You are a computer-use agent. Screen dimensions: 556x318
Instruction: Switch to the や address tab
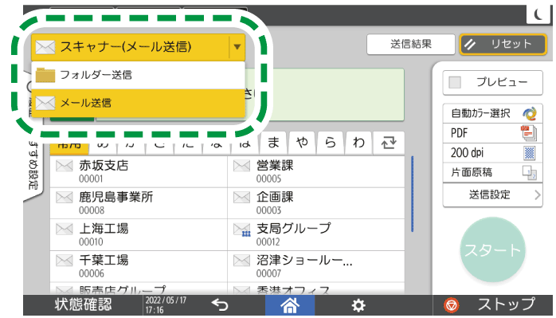pyautogui.click(x=302, y=143)
